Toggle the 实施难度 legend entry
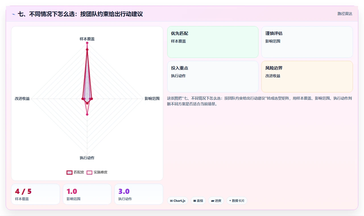364x216 pixels. click(x=97, y=172)
